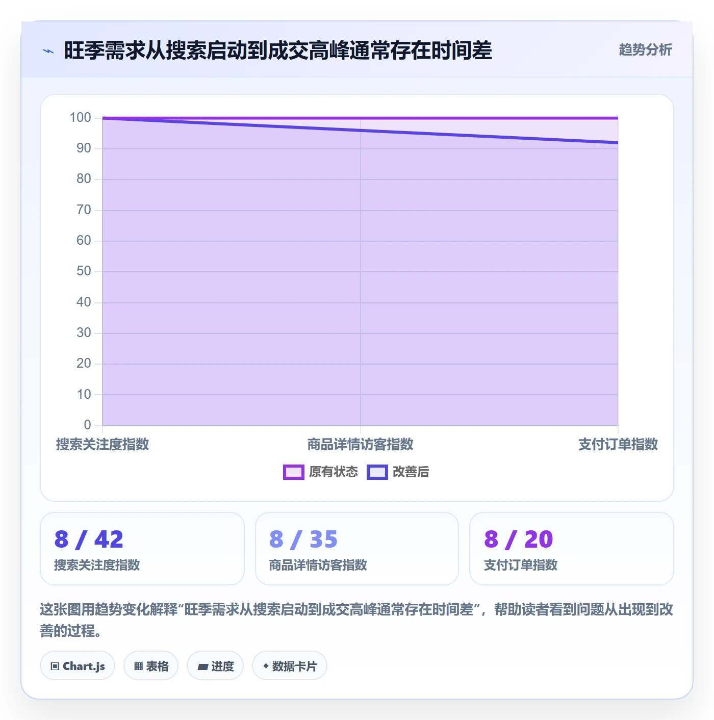This screenshot has height=720, width=714.
Task: Click the grid icon in the 表格 chip
Action: tap(138, 666)
